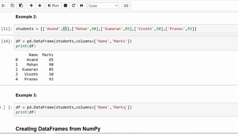
Task: Click 'Creating DataFrames from NumPy' heading
Action: pyautogui.click(x=58, y=129)
